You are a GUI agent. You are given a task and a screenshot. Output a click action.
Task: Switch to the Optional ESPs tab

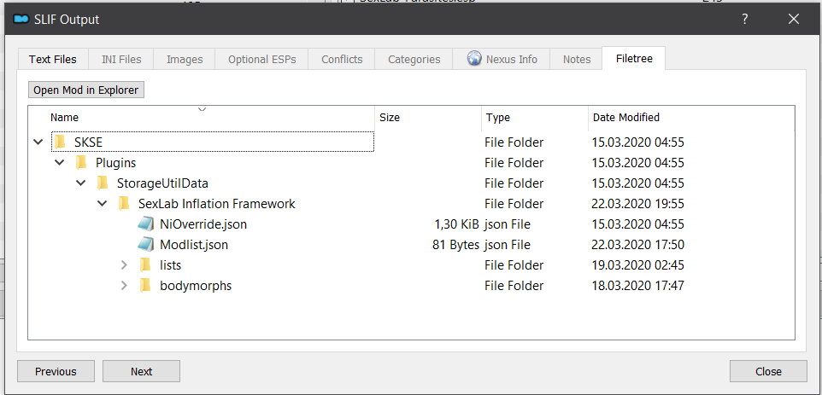pyautogui.click(x=262, y=59)
